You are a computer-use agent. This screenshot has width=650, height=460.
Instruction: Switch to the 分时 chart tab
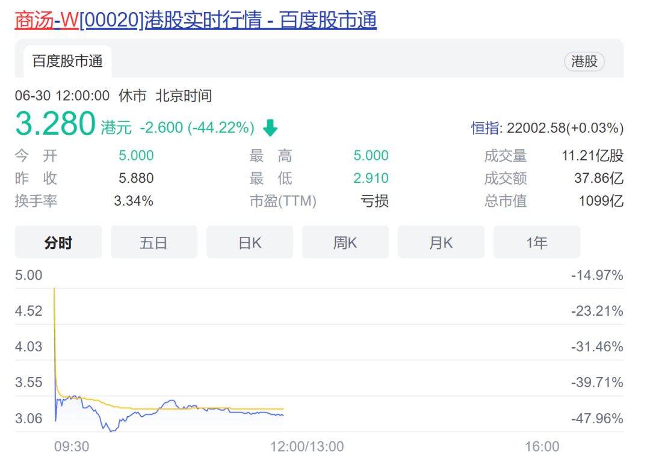point(58,242)
